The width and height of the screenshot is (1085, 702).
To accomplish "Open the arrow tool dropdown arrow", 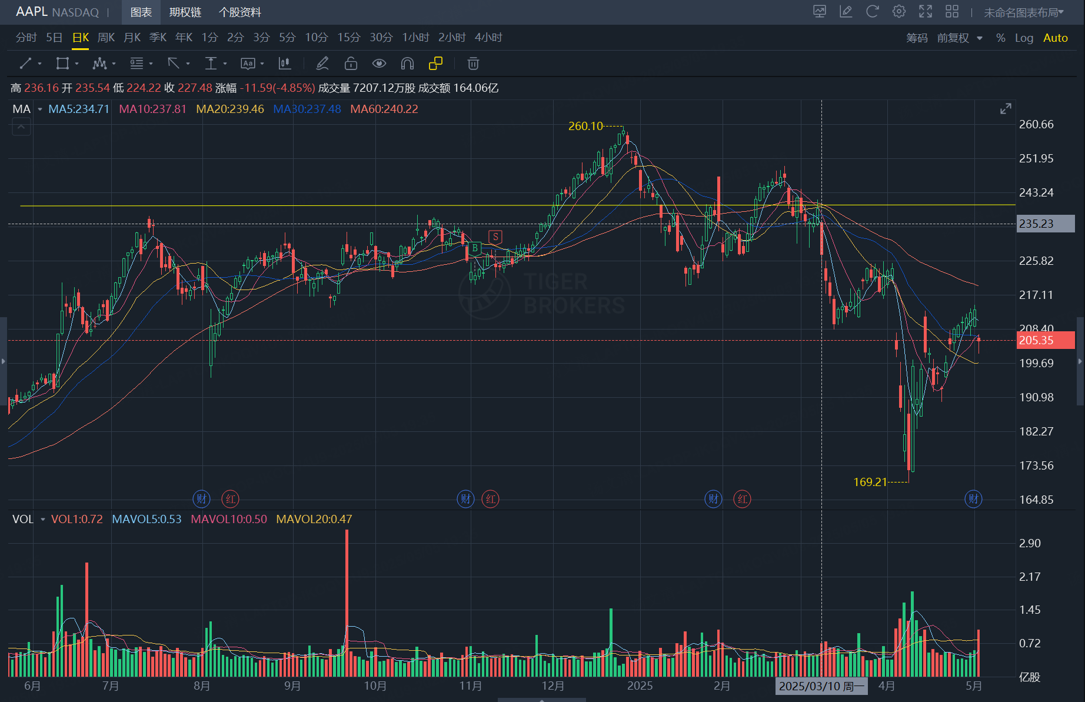I will click(188, 64).
